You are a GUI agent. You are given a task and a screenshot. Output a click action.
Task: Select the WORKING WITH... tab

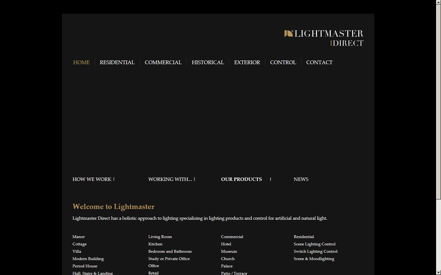click(170, 179)
